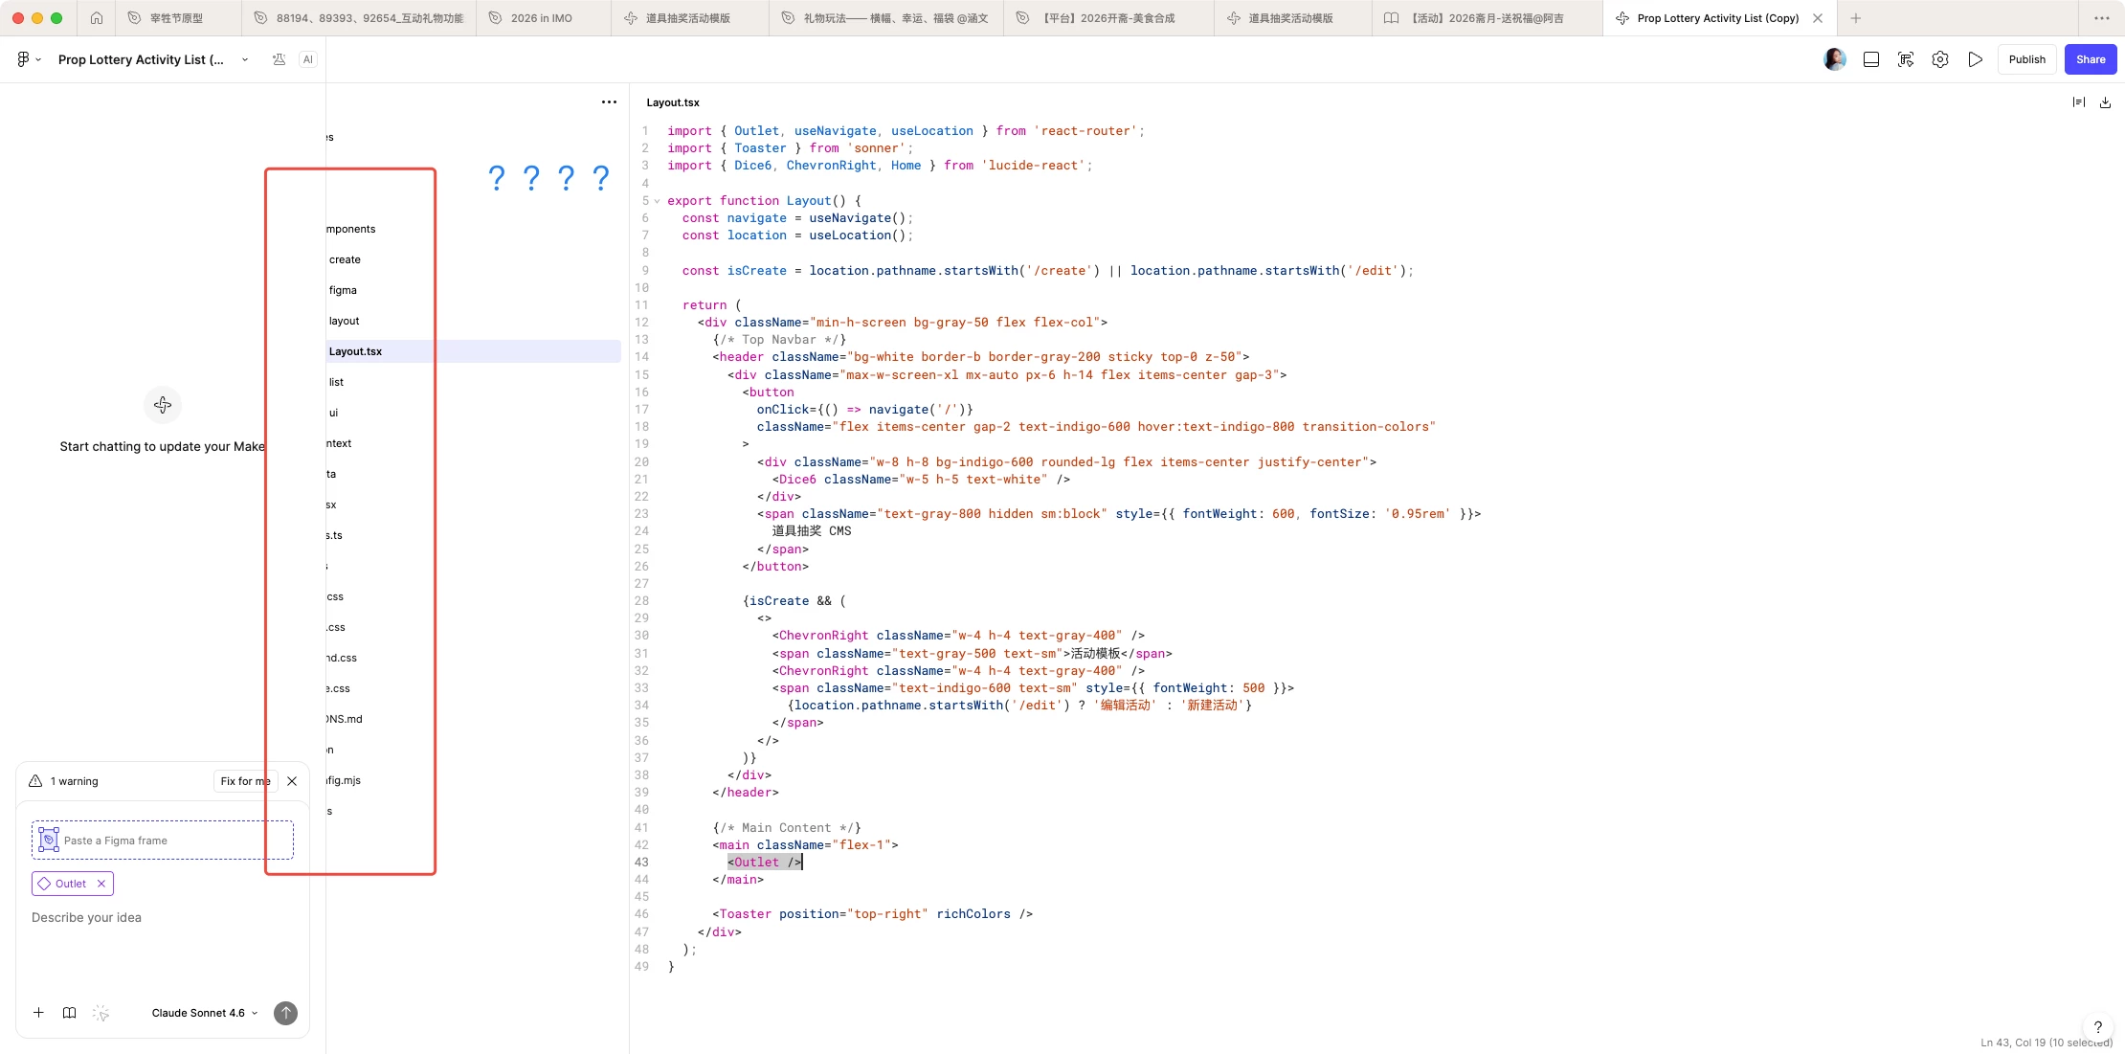Open the settings gear in the toolbar

click(x=1940, y=59)
